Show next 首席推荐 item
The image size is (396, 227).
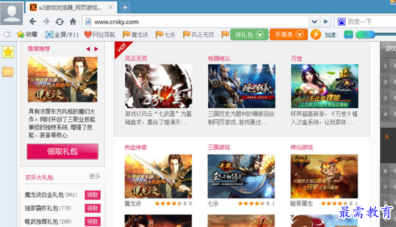[x=96, y=49]
